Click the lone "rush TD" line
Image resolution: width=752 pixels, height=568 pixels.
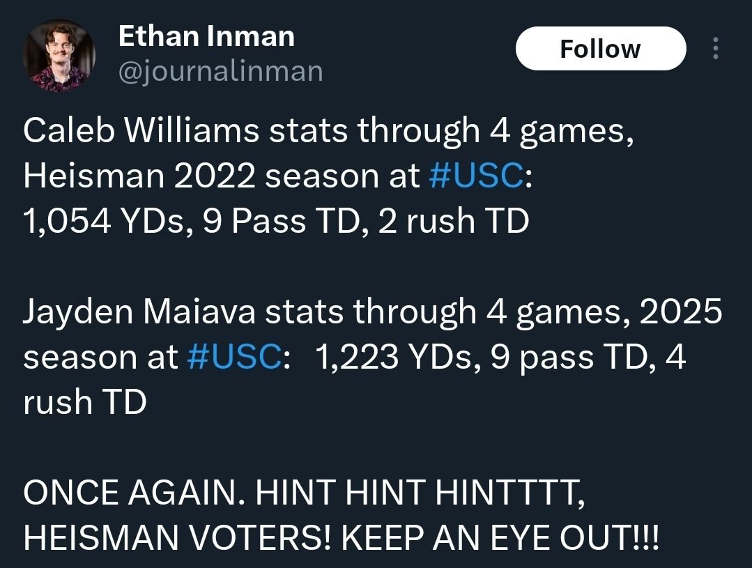tap(84, 403)
